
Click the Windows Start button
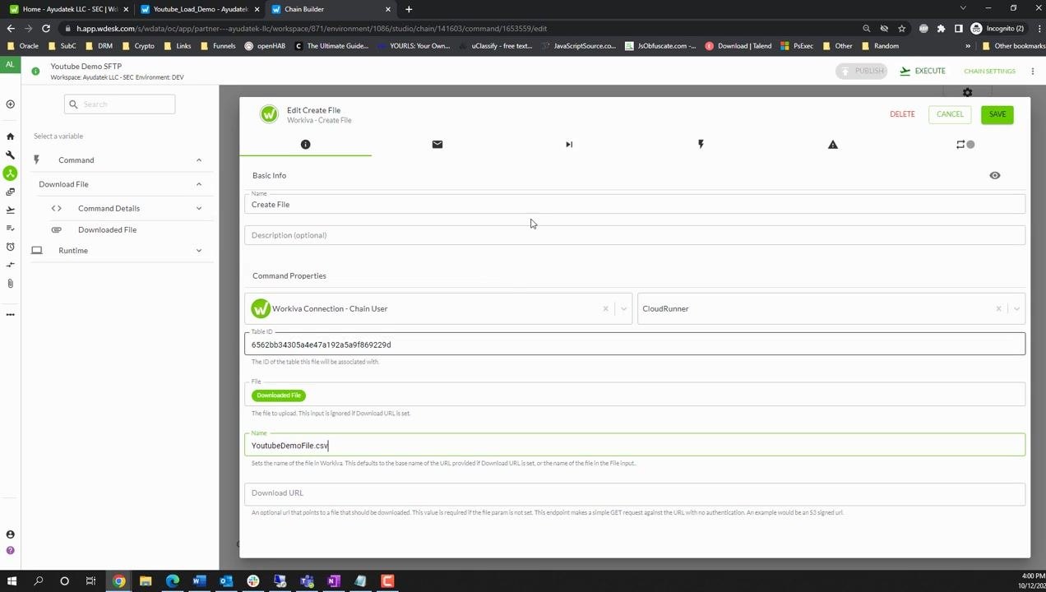12,581
